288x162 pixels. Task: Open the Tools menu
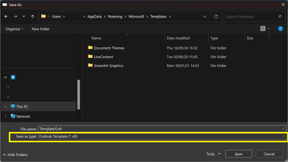pyautogui.click(x=213, y=154)
